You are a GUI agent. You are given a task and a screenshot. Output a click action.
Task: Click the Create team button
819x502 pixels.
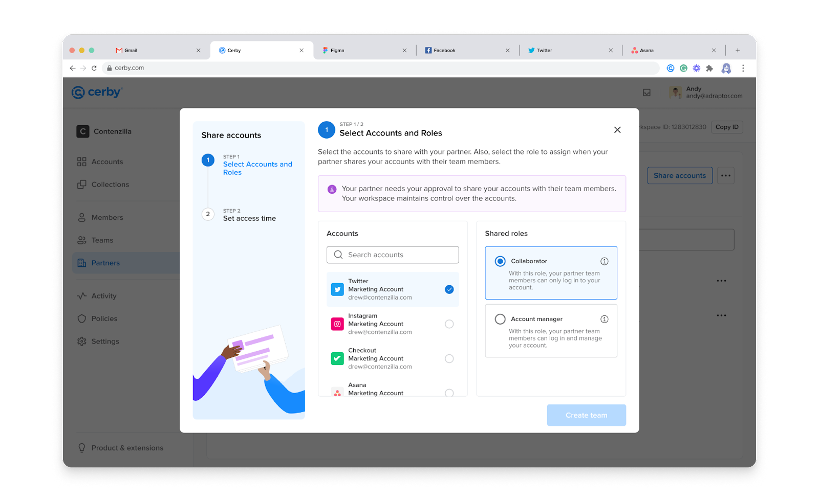click(x=586, y=415)
